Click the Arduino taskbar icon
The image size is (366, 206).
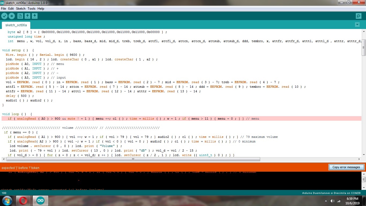tap(40, 201)
